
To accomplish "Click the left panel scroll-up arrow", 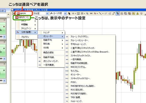I will 8,14.
